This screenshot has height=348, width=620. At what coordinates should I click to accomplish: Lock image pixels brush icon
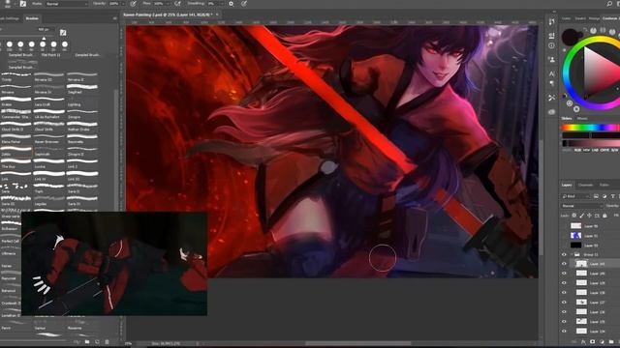(581, 216)
